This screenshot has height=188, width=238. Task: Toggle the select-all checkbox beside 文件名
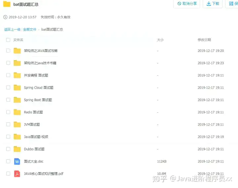pos(8,40)
